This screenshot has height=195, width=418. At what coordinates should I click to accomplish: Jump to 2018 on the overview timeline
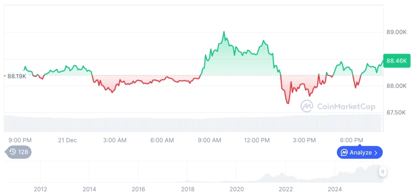188,189
